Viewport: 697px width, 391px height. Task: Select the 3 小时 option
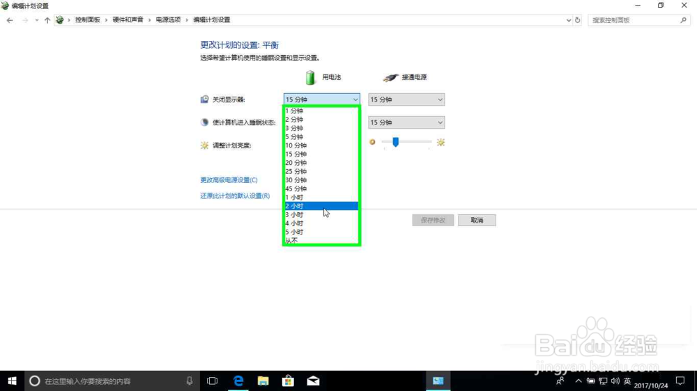[x=321, y=215]
